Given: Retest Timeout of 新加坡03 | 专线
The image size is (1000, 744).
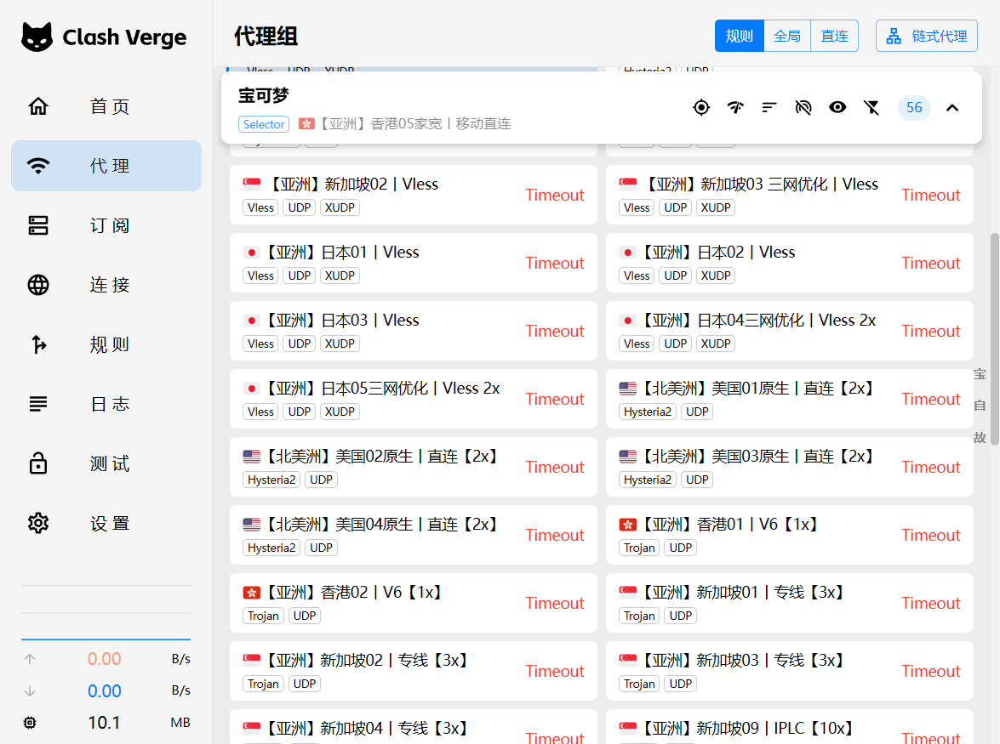Looking at the screenshot, I should coord(931,671).
